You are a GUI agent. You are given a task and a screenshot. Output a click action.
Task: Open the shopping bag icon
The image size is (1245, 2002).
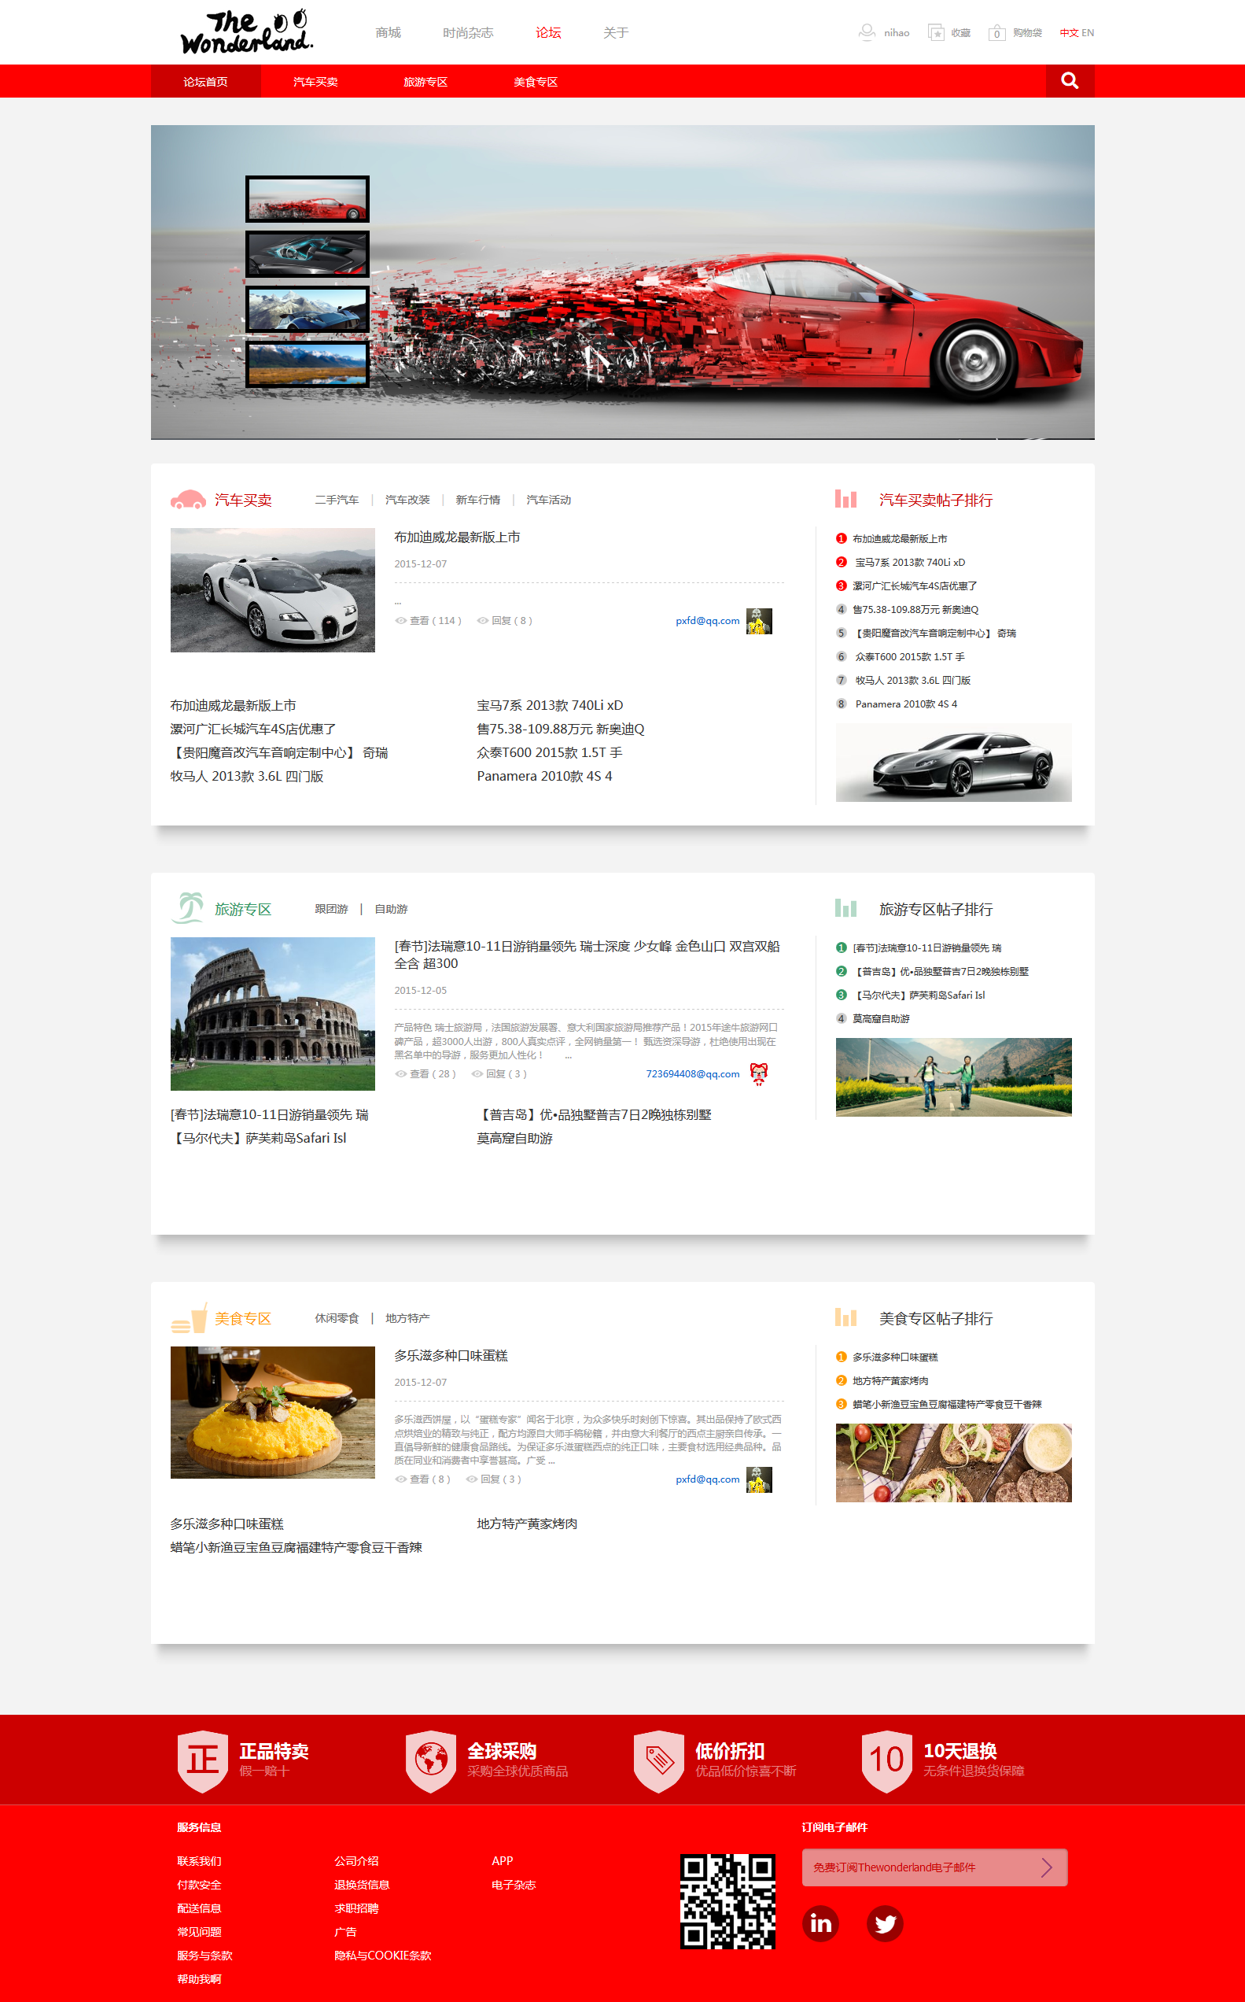pos(996,33)
